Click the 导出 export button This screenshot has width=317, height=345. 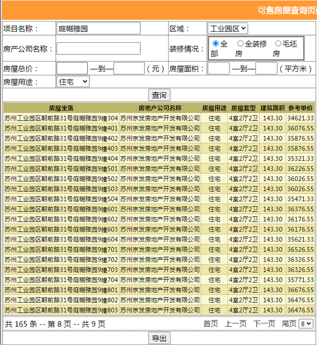point(159,338)
